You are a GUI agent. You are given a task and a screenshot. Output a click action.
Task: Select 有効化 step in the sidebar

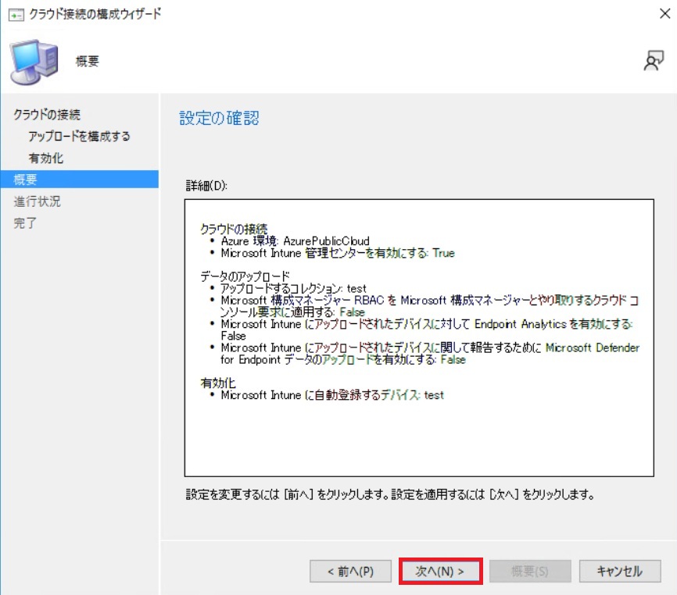pyautogui.click(x=46, y=159)
